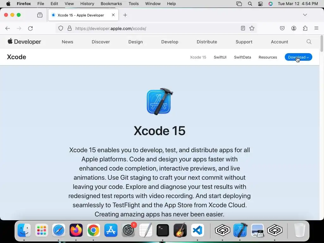Click the Xcode hammer app icon image
Image resolution: width=324 pixels, height=243 pixels.
[160, 102]
